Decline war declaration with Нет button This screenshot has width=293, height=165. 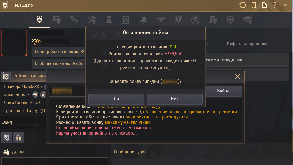tap(174, 99)
